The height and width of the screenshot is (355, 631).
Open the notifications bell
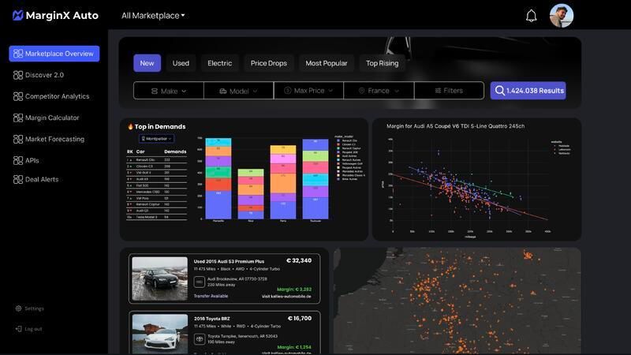click(x=531, y=16)
